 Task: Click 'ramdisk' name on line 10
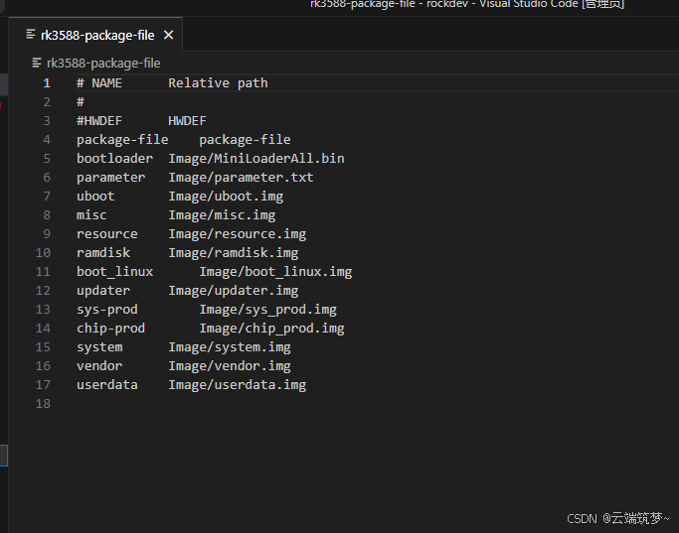pos(103,252)
